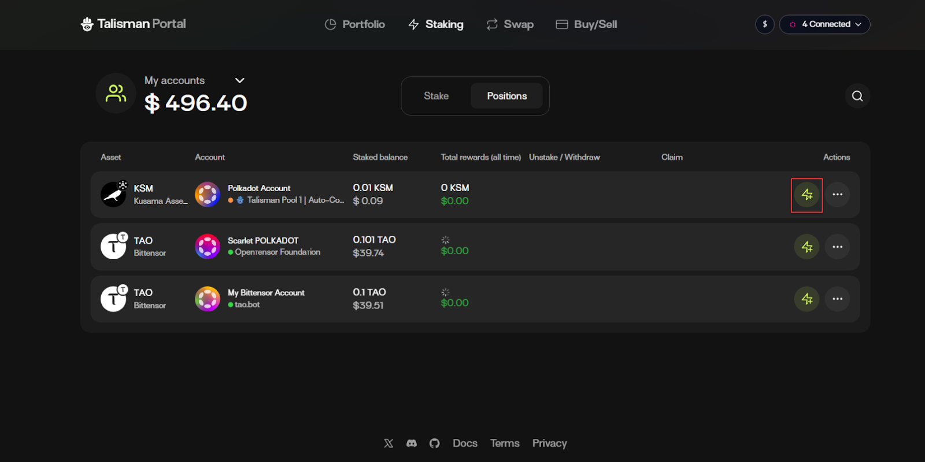
Task: Navigate to Buy/Sell
Action: coord(586,24)
